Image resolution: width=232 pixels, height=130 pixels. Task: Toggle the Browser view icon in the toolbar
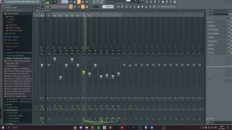[134, 6]
